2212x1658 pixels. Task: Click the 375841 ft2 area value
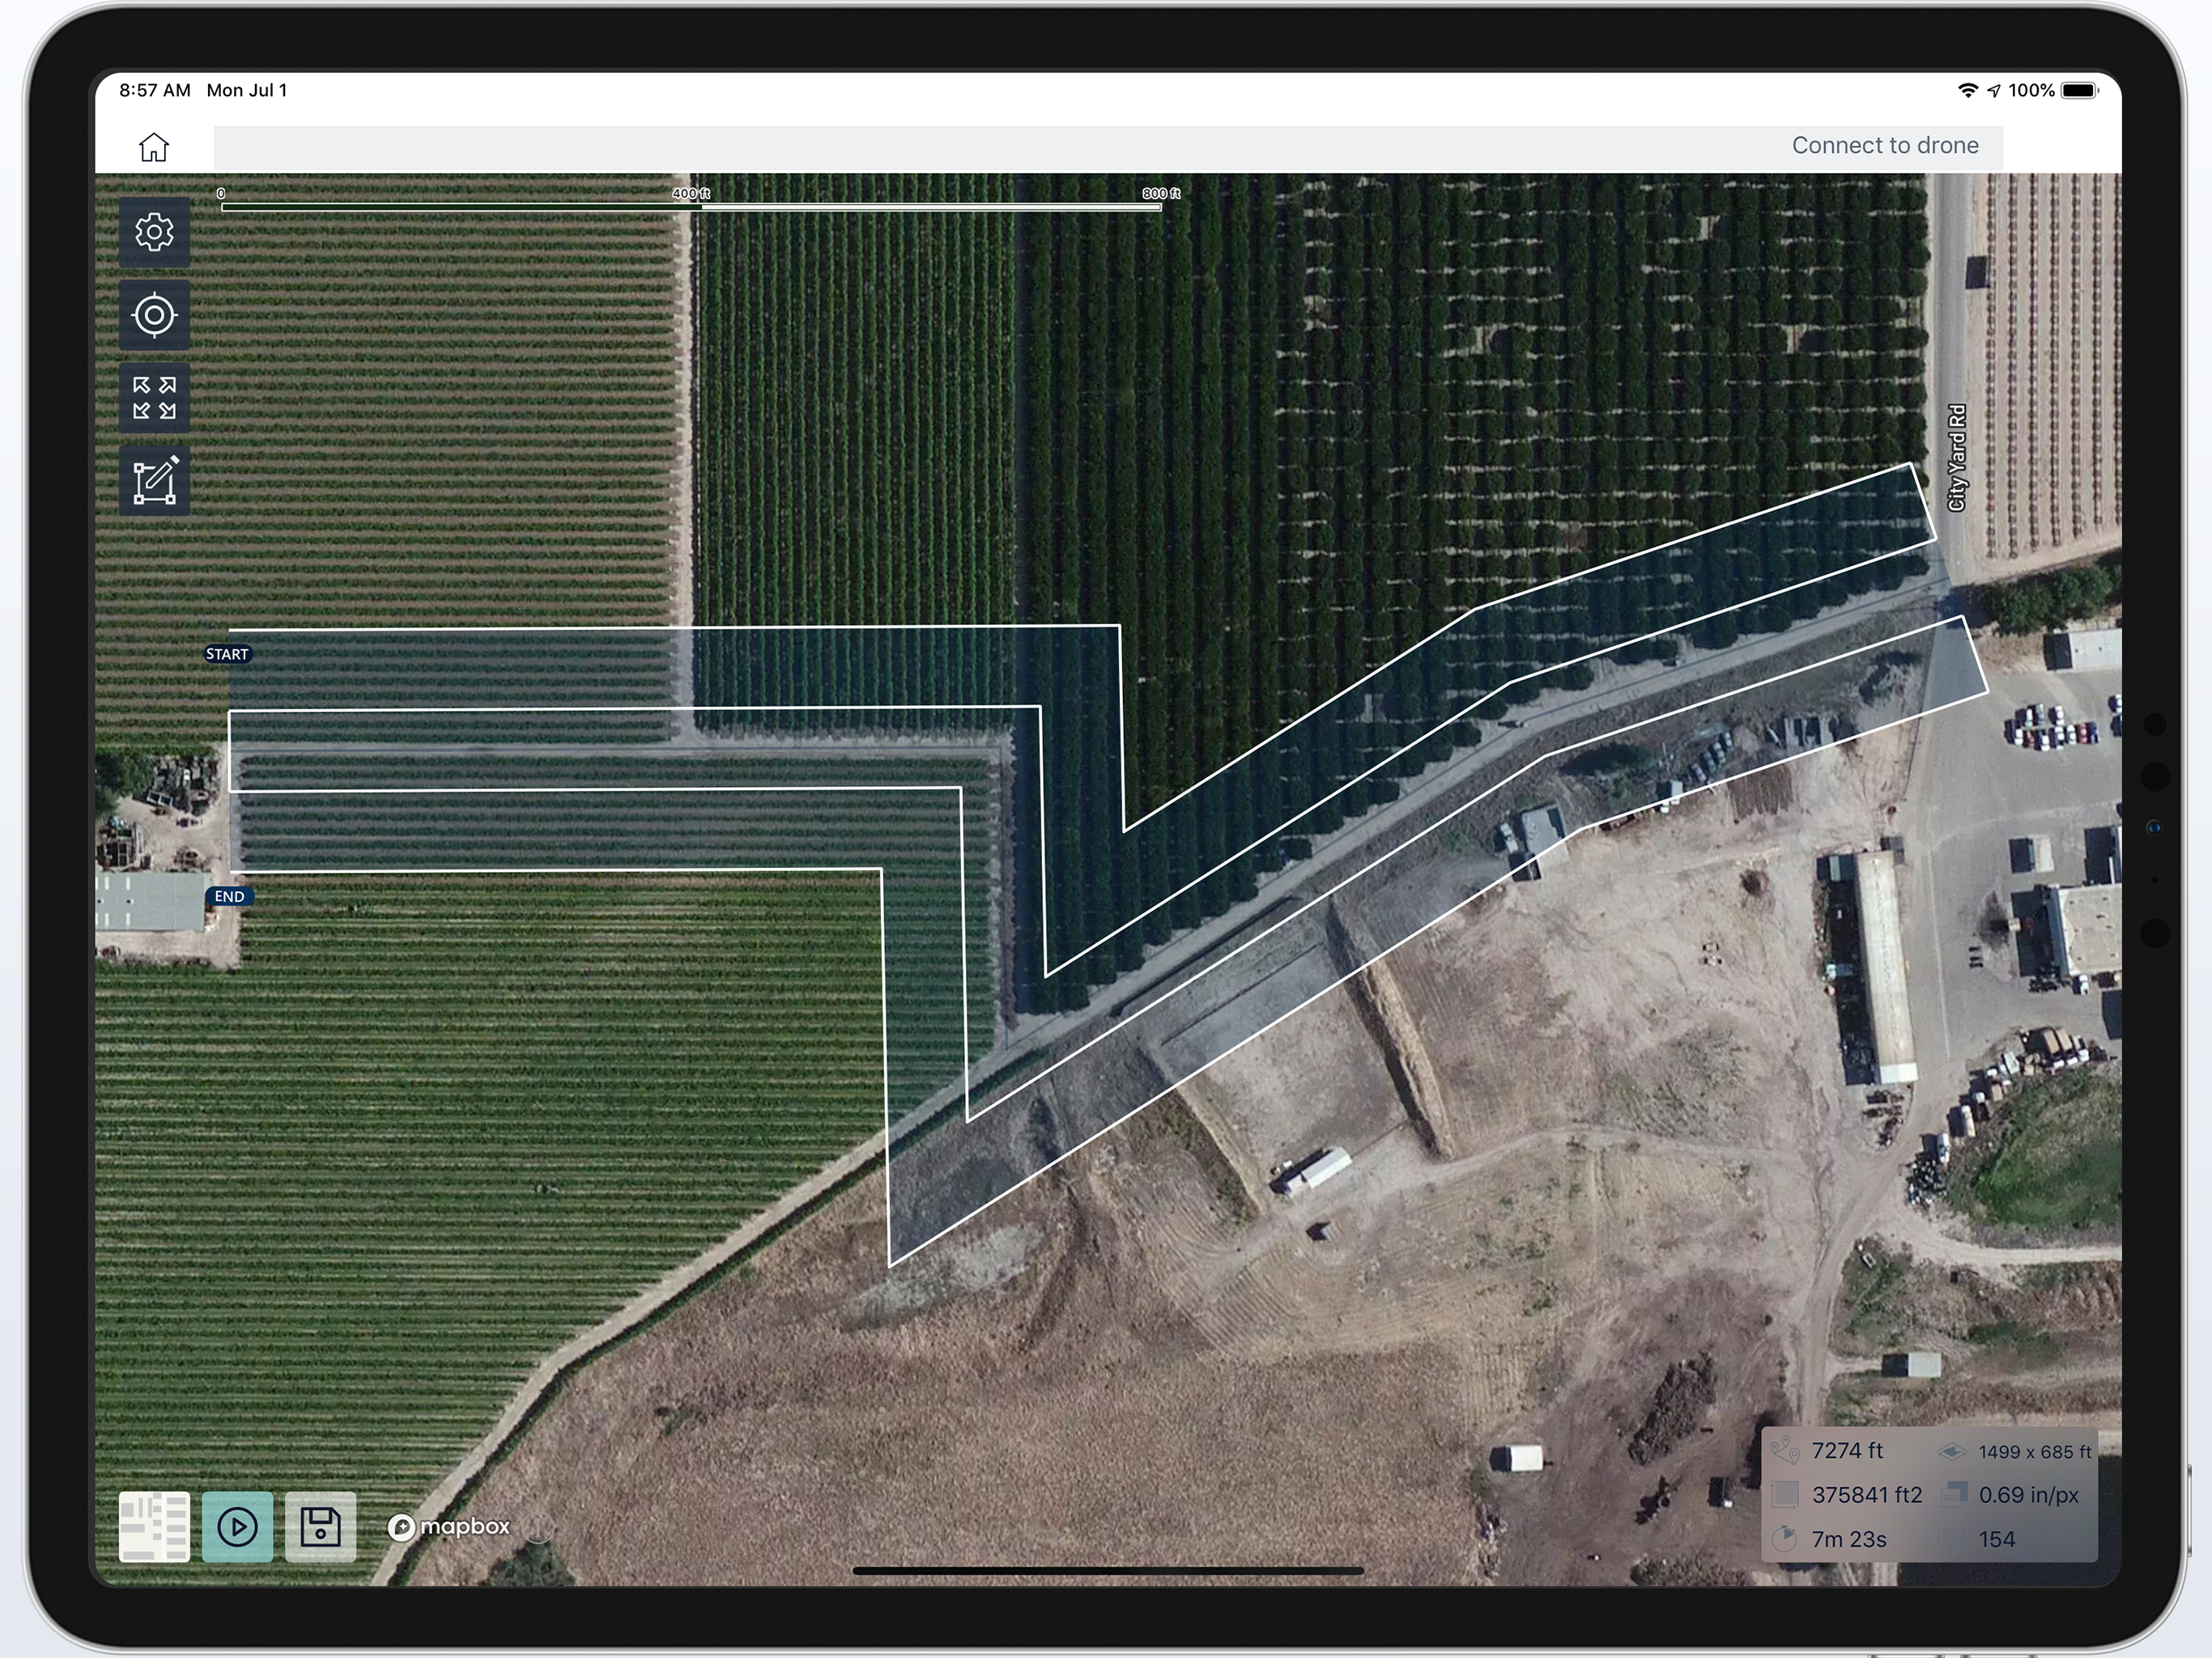(x=1867, y=1495)
